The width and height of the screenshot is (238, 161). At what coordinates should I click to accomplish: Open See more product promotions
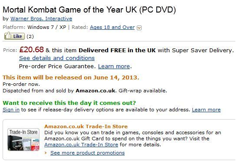(88, 153)
